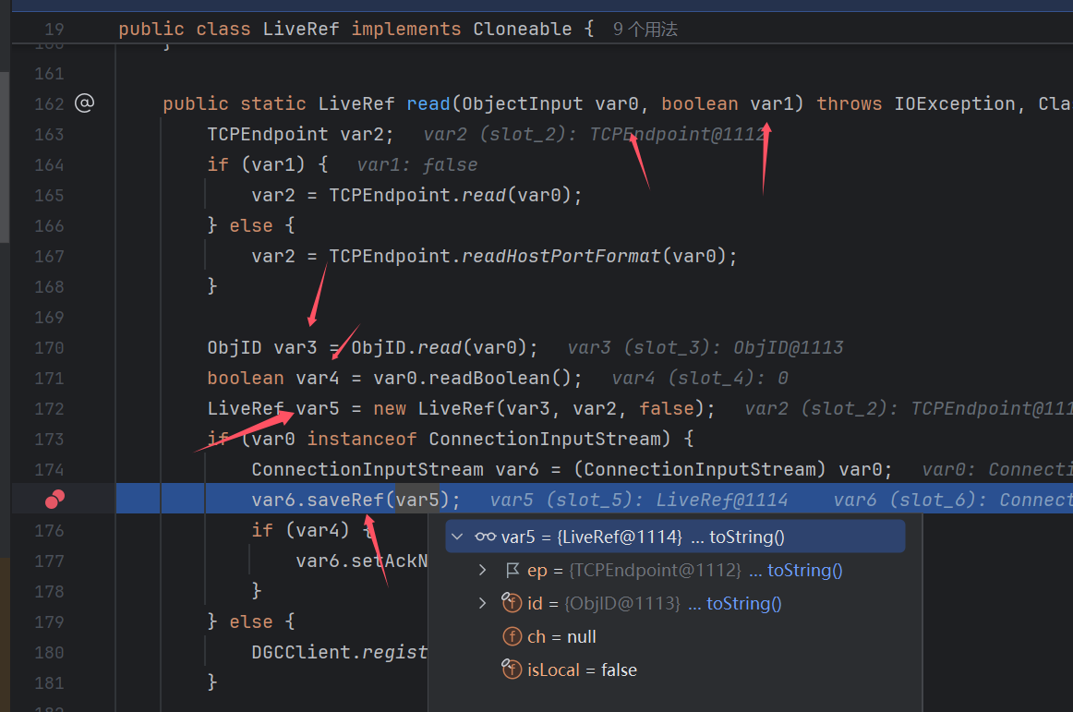The width and height of the screenshot is (1073, 712).
Task: Click the field icon next to ch
Action: (x=512, y=636)
